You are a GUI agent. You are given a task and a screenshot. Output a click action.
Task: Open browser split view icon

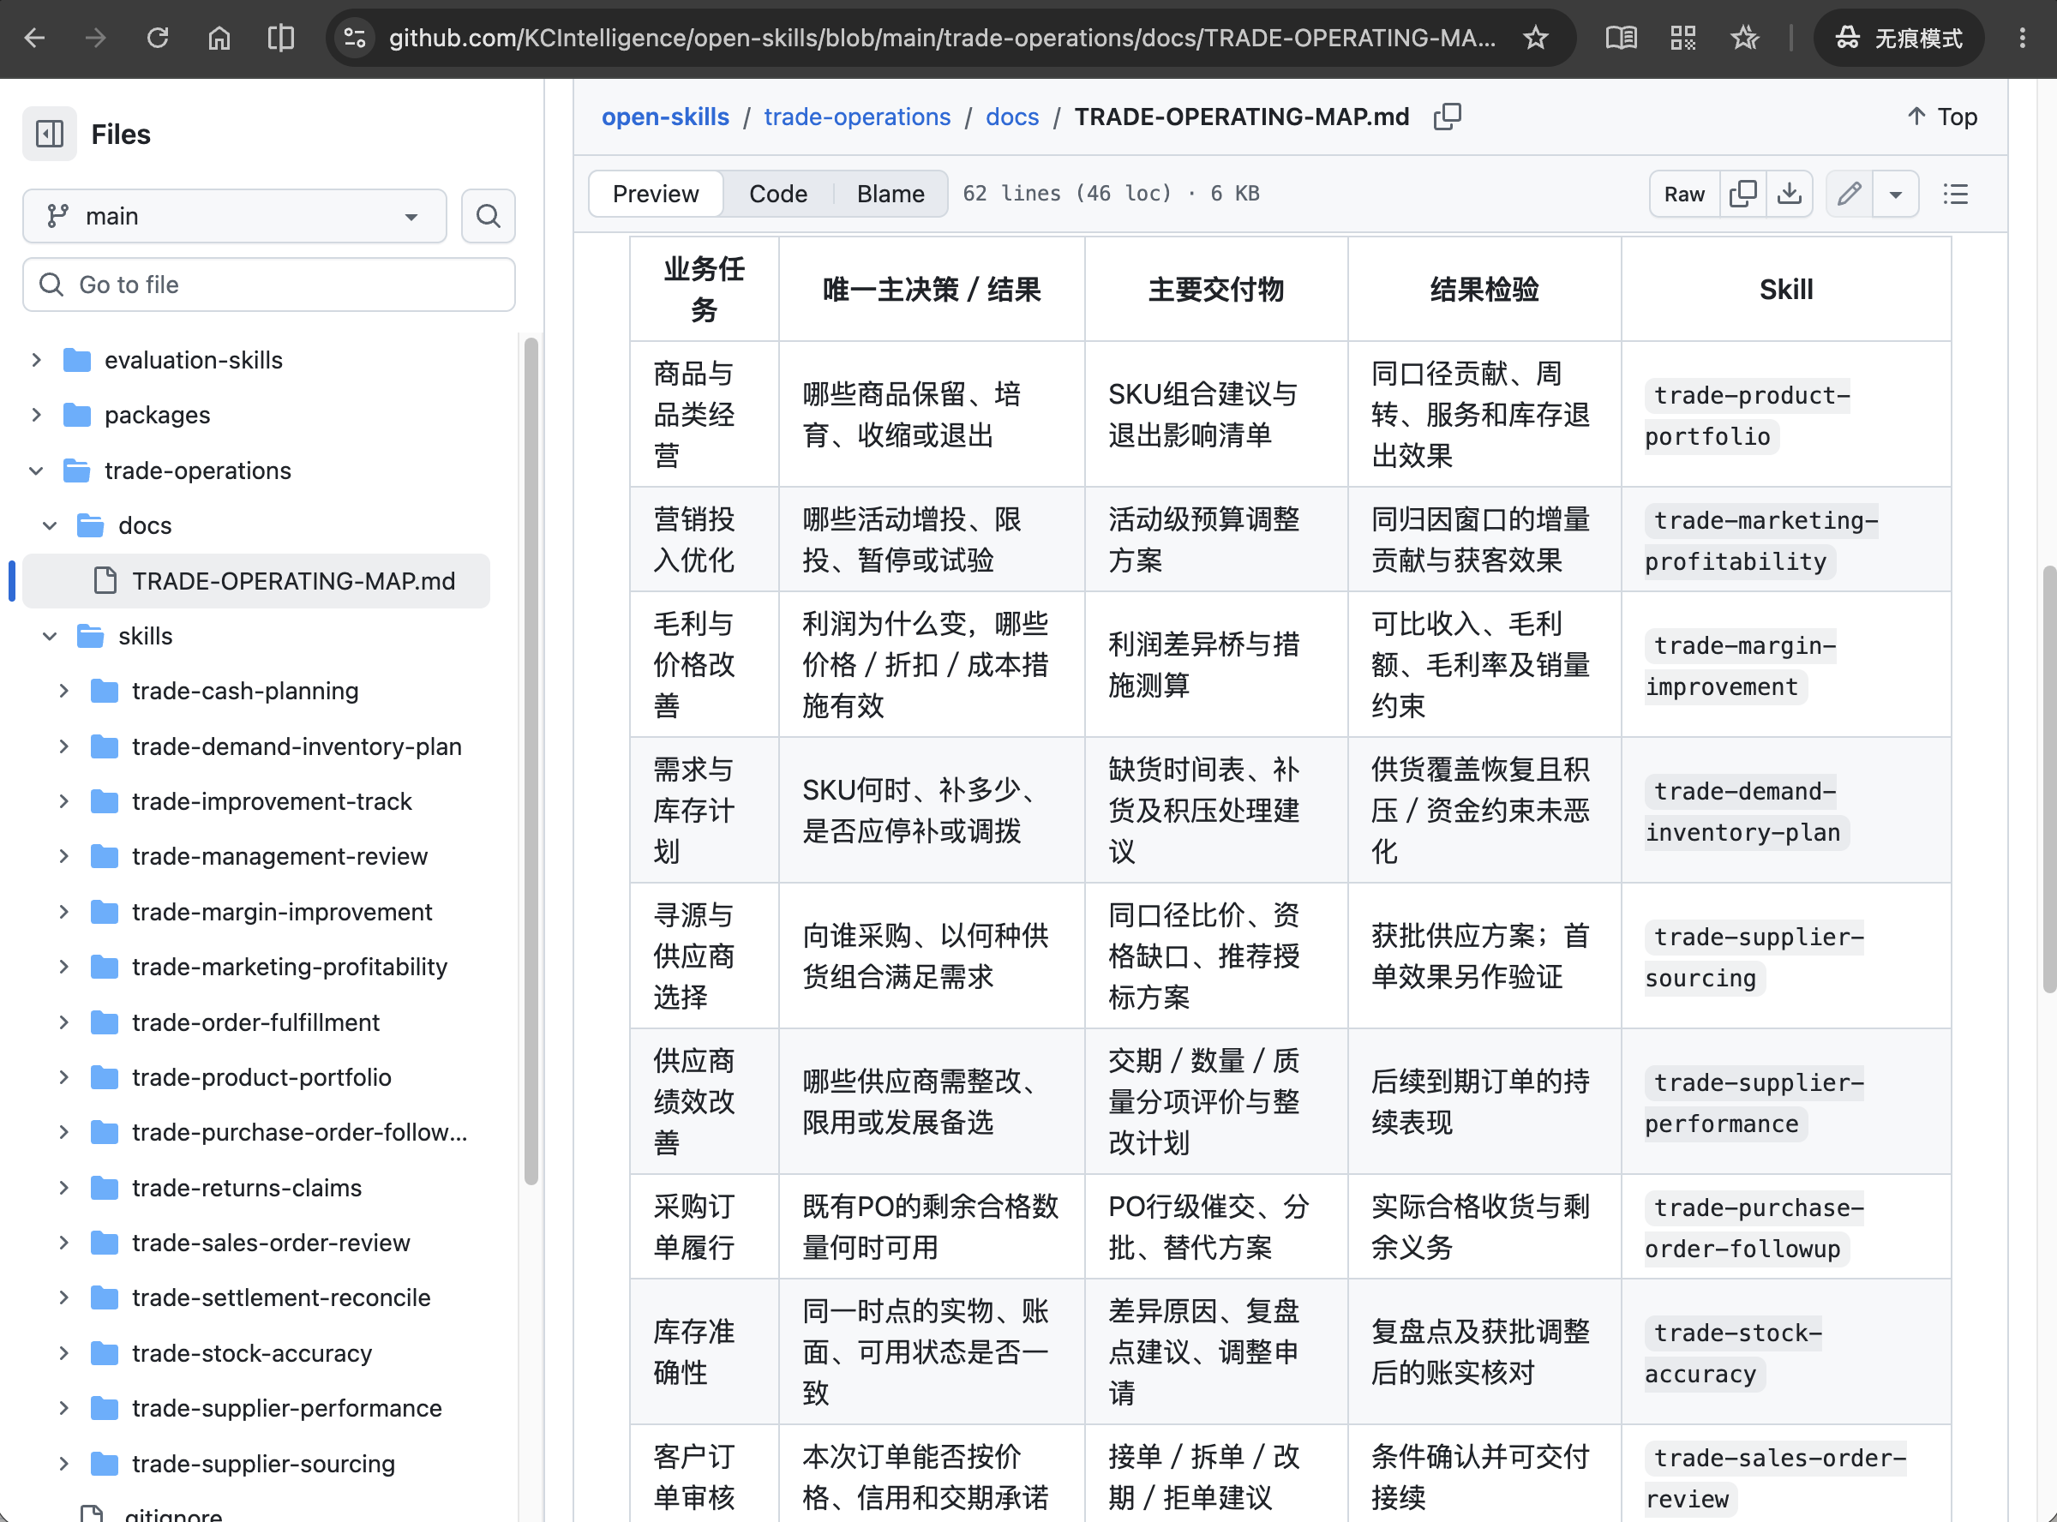pyautogui.click(x=281, y=38)
